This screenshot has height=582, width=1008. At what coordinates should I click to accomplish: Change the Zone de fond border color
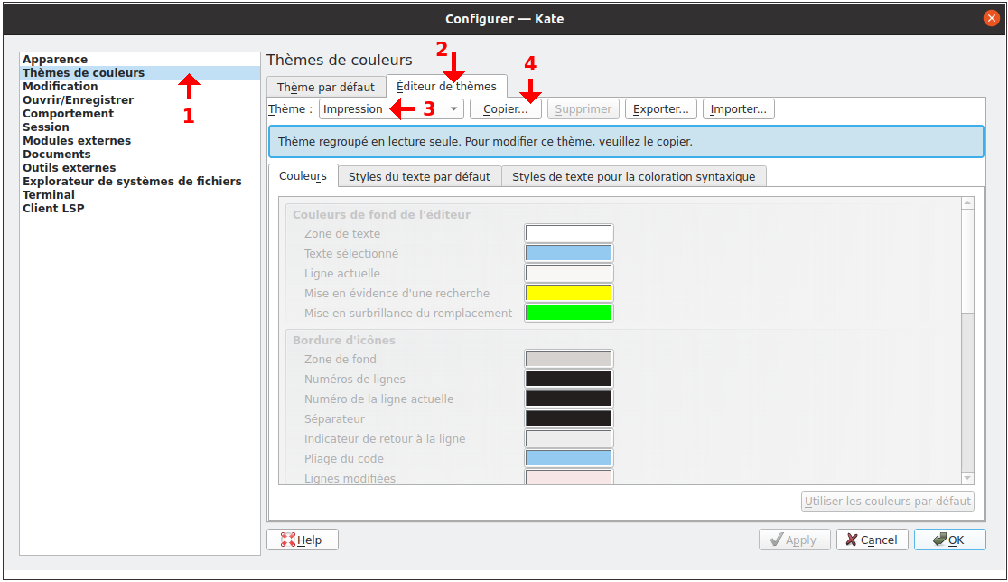[x=569, y=359]
